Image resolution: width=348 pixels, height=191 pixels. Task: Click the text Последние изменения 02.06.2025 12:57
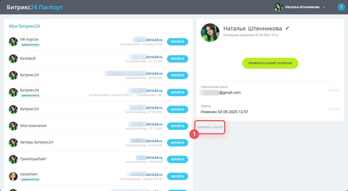[251, 35]
